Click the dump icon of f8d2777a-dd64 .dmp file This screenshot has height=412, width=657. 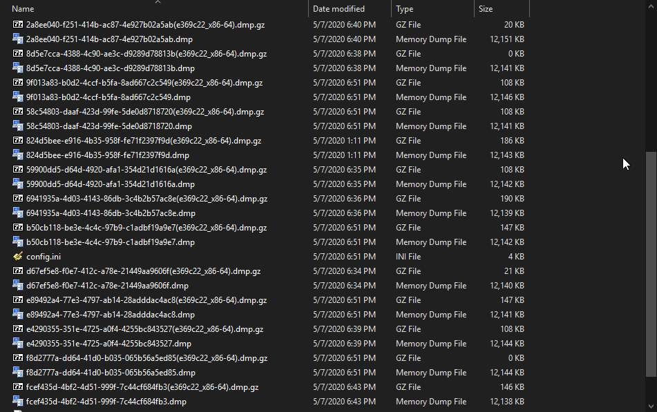[x=17, y=372]
